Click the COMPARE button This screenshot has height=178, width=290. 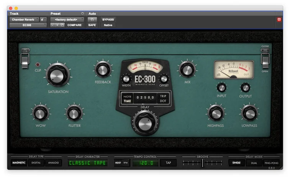(74, 25)
